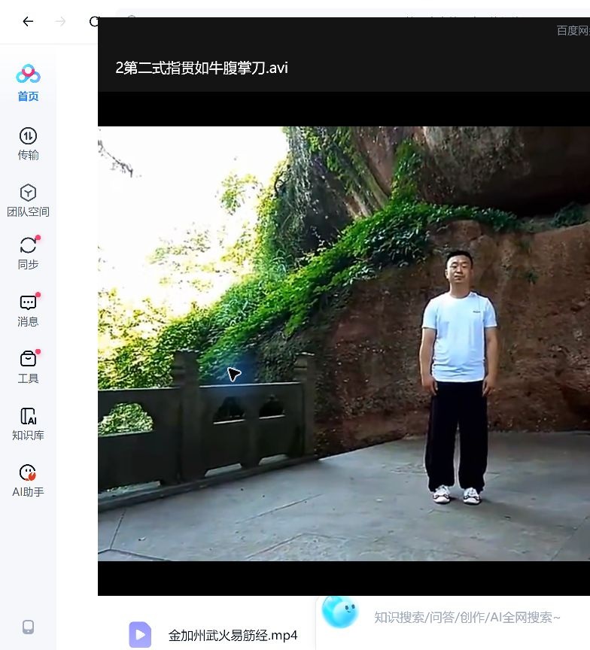Open the 传输 transfer panel
Screen dimensions: 590x650
(28, 144)
